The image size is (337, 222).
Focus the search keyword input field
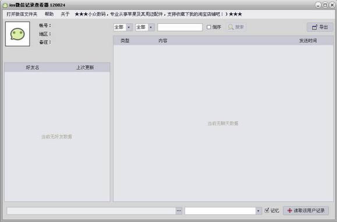click(x=180, y=27)
